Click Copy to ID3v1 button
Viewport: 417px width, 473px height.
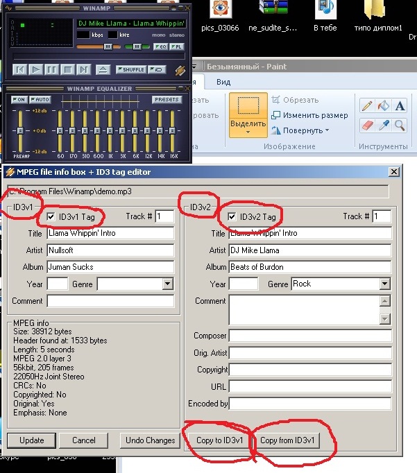click(x=219, y=440)
